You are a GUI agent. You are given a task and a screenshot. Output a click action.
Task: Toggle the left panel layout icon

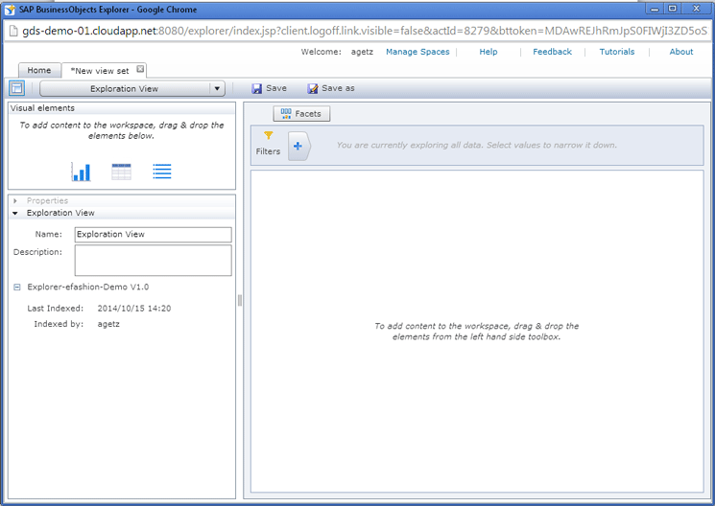click(x=16, y=88)
